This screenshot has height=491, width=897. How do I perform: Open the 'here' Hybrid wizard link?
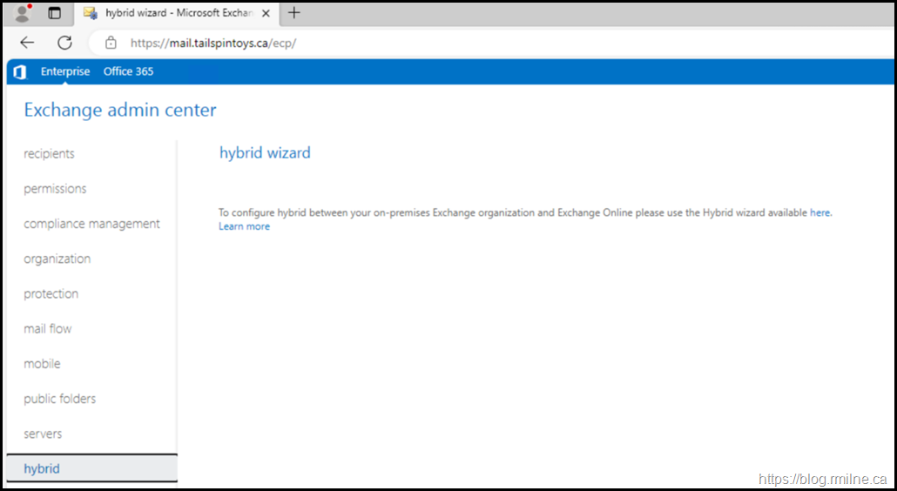pos(819,212)
